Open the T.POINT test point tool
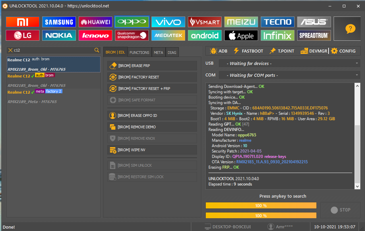Screen dimensions: 365x231 coord(282,51)
